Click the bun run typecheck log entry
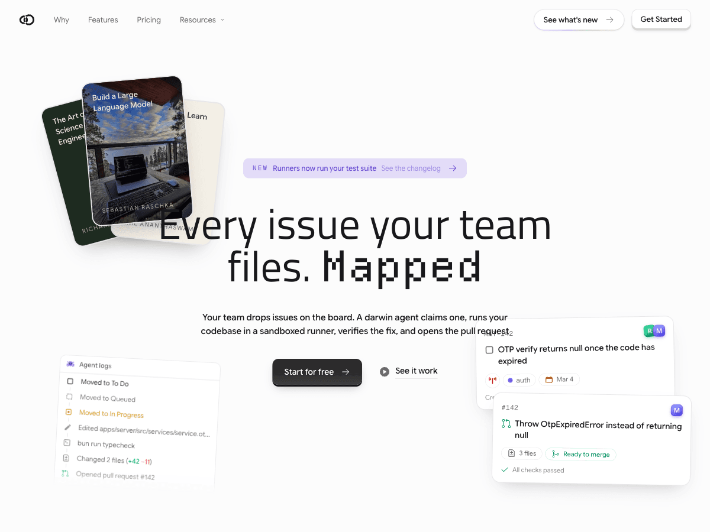 click(106, 444)
